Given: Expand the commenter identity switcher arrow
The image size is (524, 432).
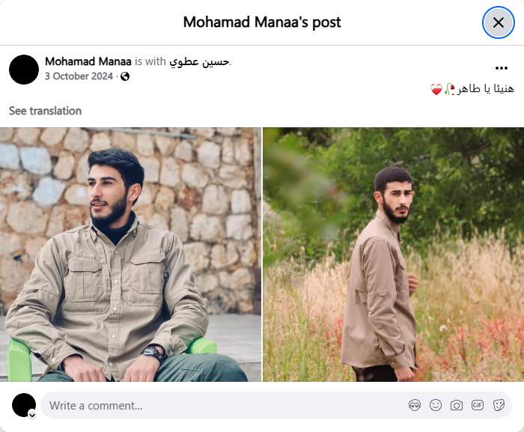Looking at the screenshot, I should [32, 416].
